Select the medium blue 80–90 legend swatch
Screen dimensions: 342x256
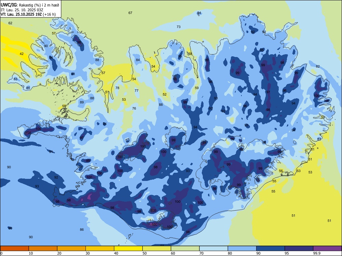[x=242, y=248]
